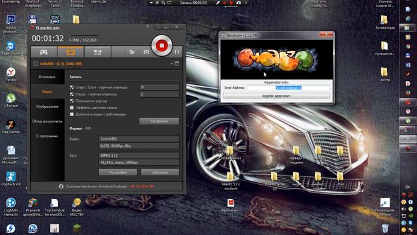Open Logitech Vid desktop icon
This screenshot has width=417, height=235.
coord(10,179)
